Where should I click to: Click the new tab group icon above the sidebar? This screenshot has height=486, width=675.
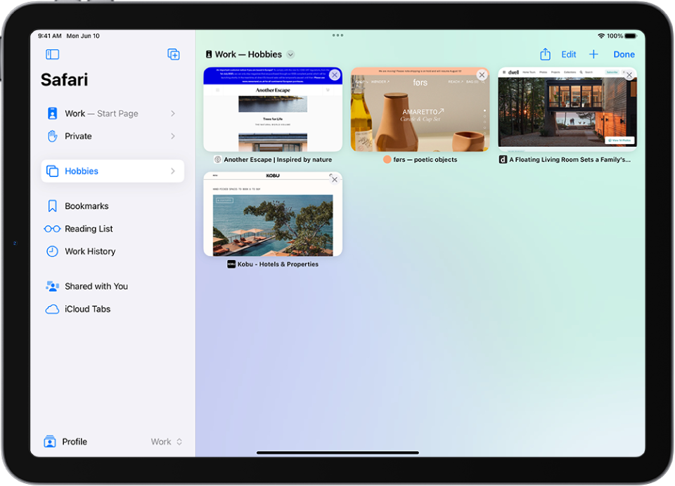pyautogui.click(x=174, y=54)
